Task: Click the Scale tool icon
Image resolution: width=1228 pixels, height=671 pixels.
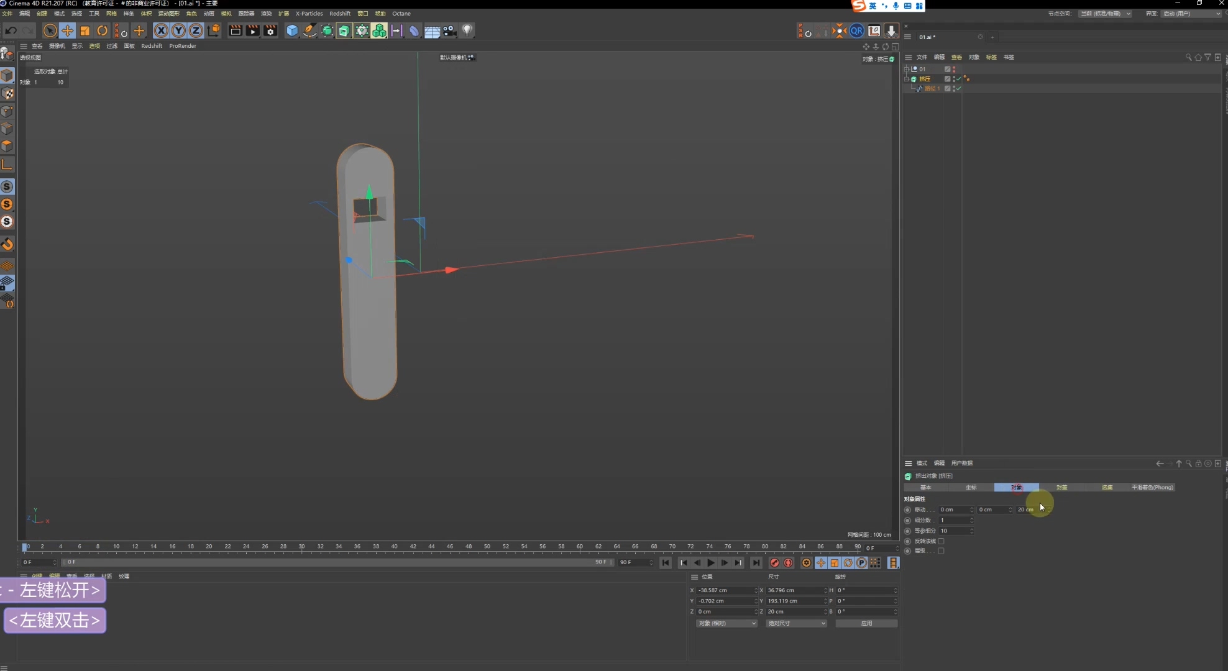Action: [x=85, y=30]
